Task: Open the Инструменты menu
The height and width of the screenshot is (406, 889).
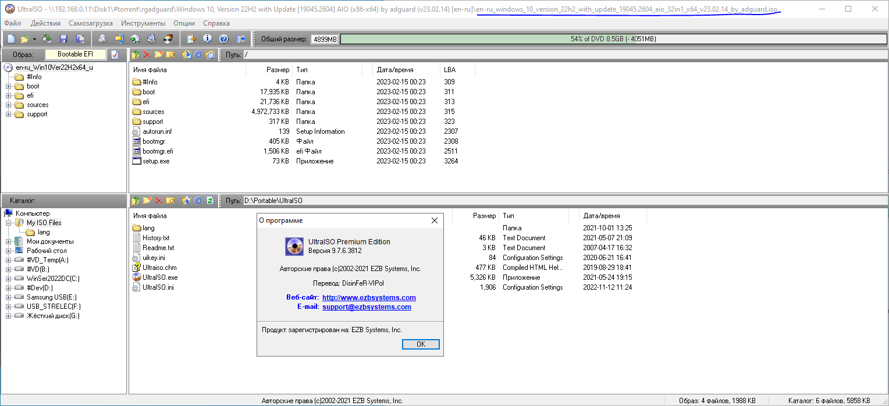Action: coord(143,23)
